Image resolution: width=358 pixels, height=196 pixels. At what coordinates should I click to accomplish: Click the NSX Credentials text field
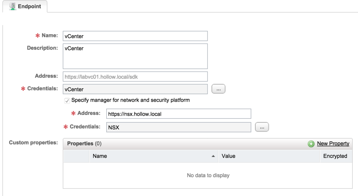pos(179,128)
